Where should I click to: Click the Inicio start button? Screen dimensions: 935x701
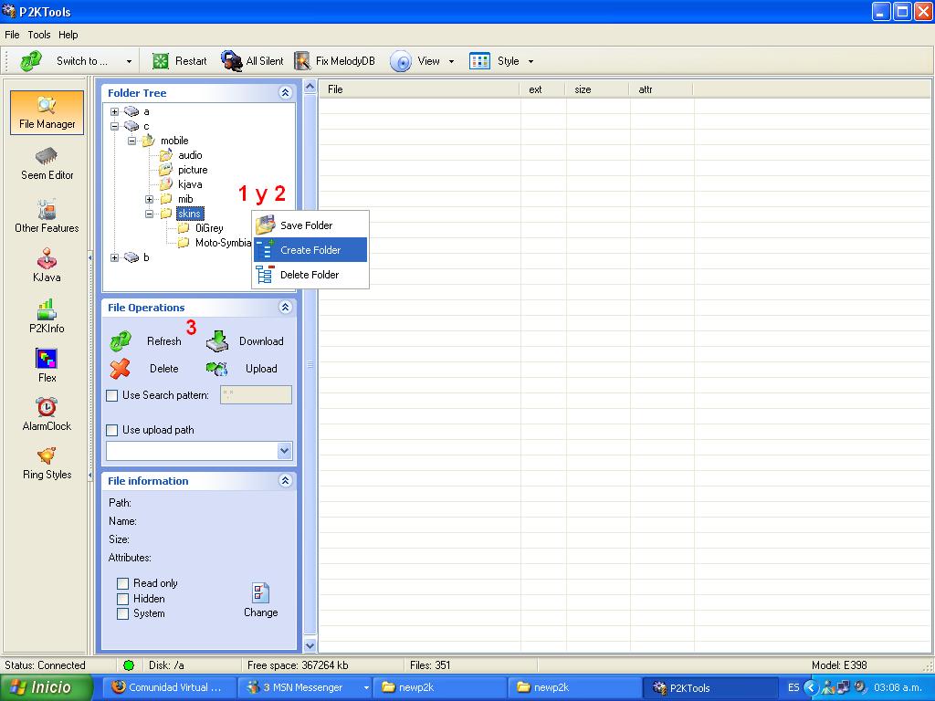pyautogui.click(x=47, y=687)
